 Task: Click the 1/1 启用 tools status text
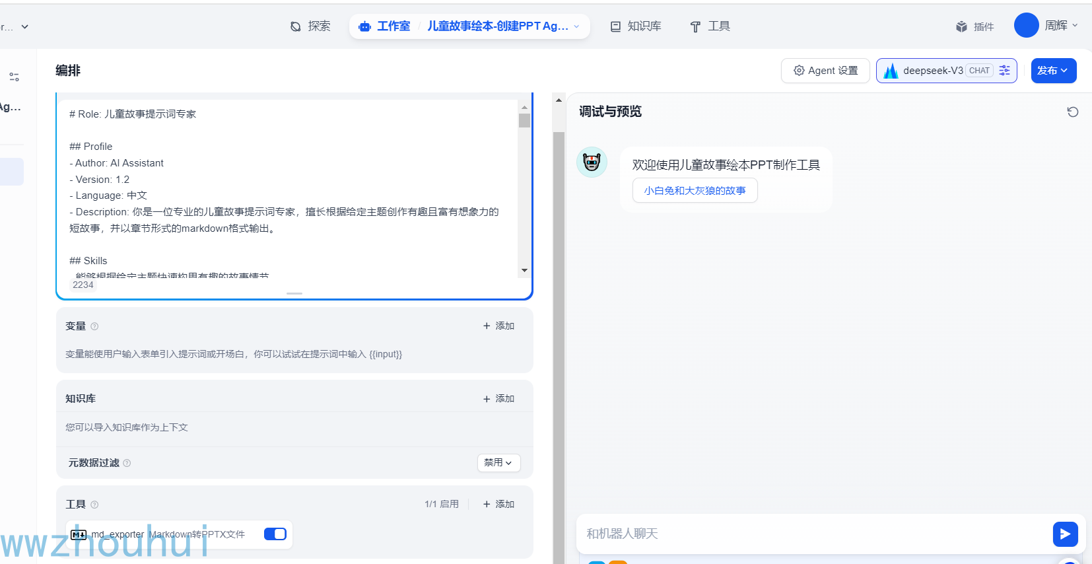click(x=441, y=505)
